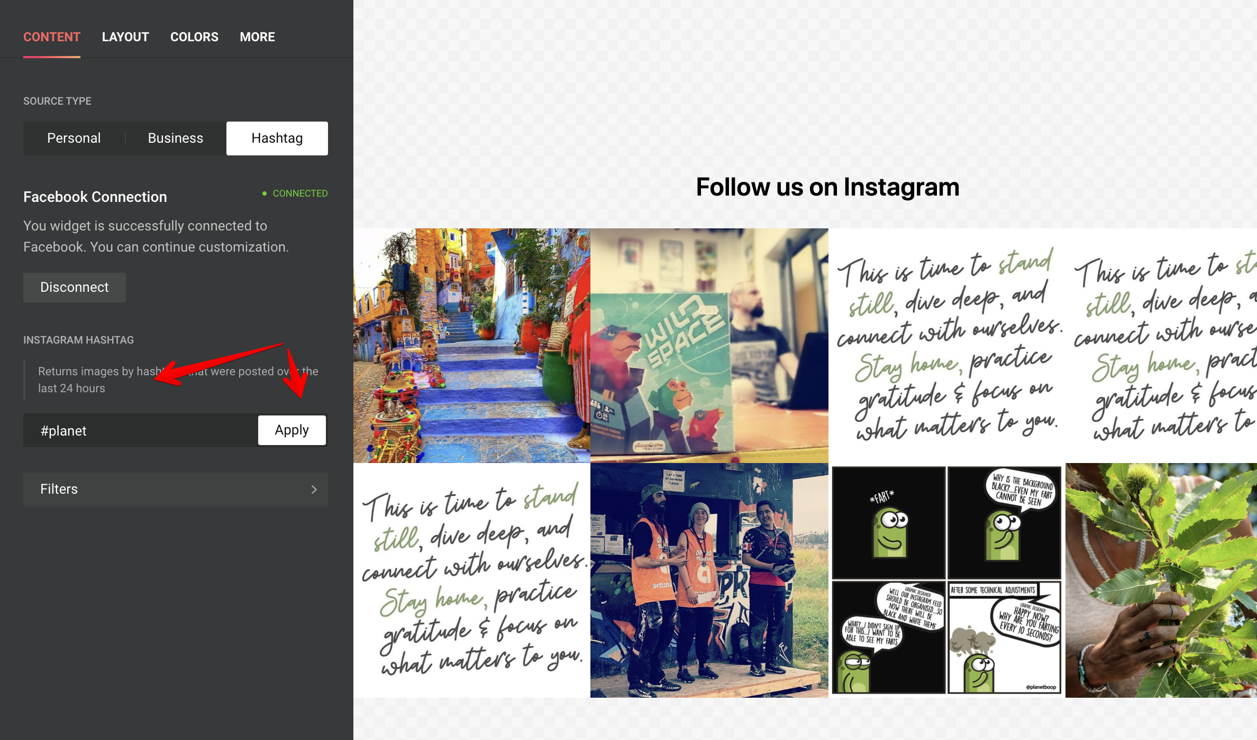
Task: Apply the hashtag with Apply button
Action: [x=292, y=430]
